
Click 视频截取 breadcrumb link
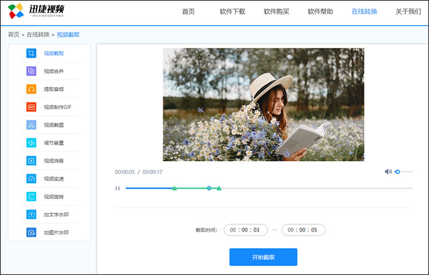pos(68,35)
